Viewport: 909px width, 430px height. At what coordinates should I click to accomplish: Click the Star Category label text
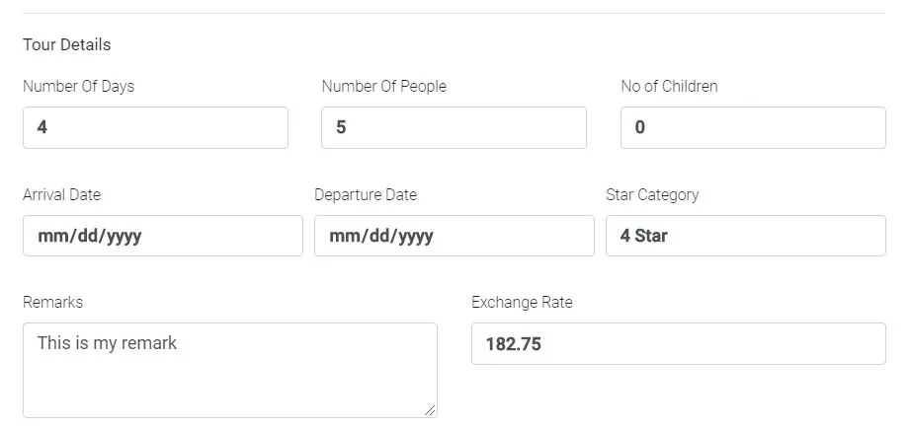click(x=652, y=194)
